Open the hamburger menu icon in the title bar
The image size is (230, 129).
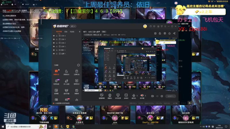[165, 26]
